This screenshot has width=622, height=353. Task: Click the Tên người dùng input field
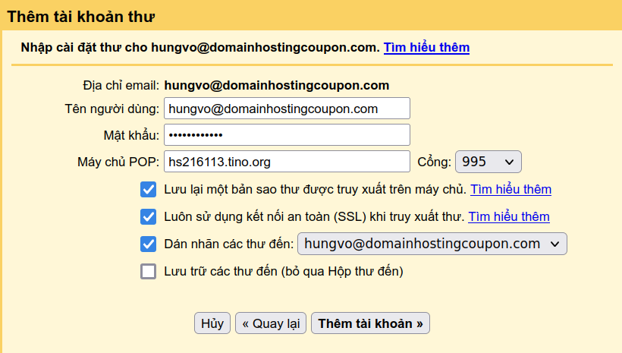click(287, 109)
